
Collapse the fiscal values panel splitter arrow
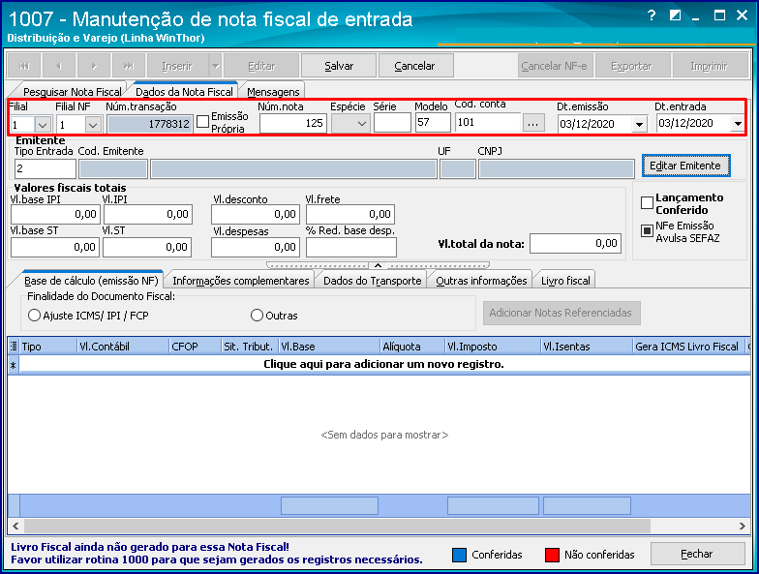tap(378, 265)
